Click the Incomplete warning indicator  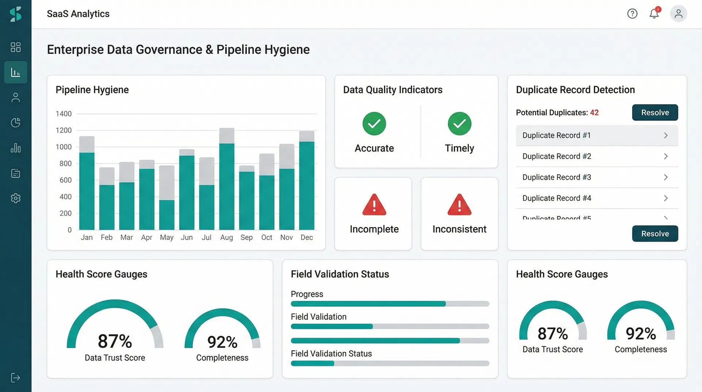point(374,213)
